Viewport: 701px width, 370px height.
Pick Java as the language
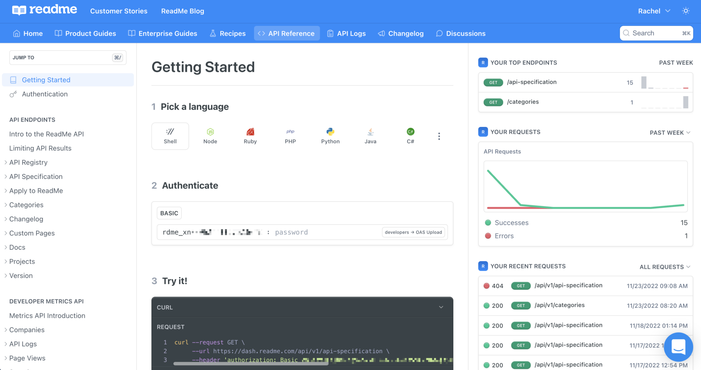(370, 136)
